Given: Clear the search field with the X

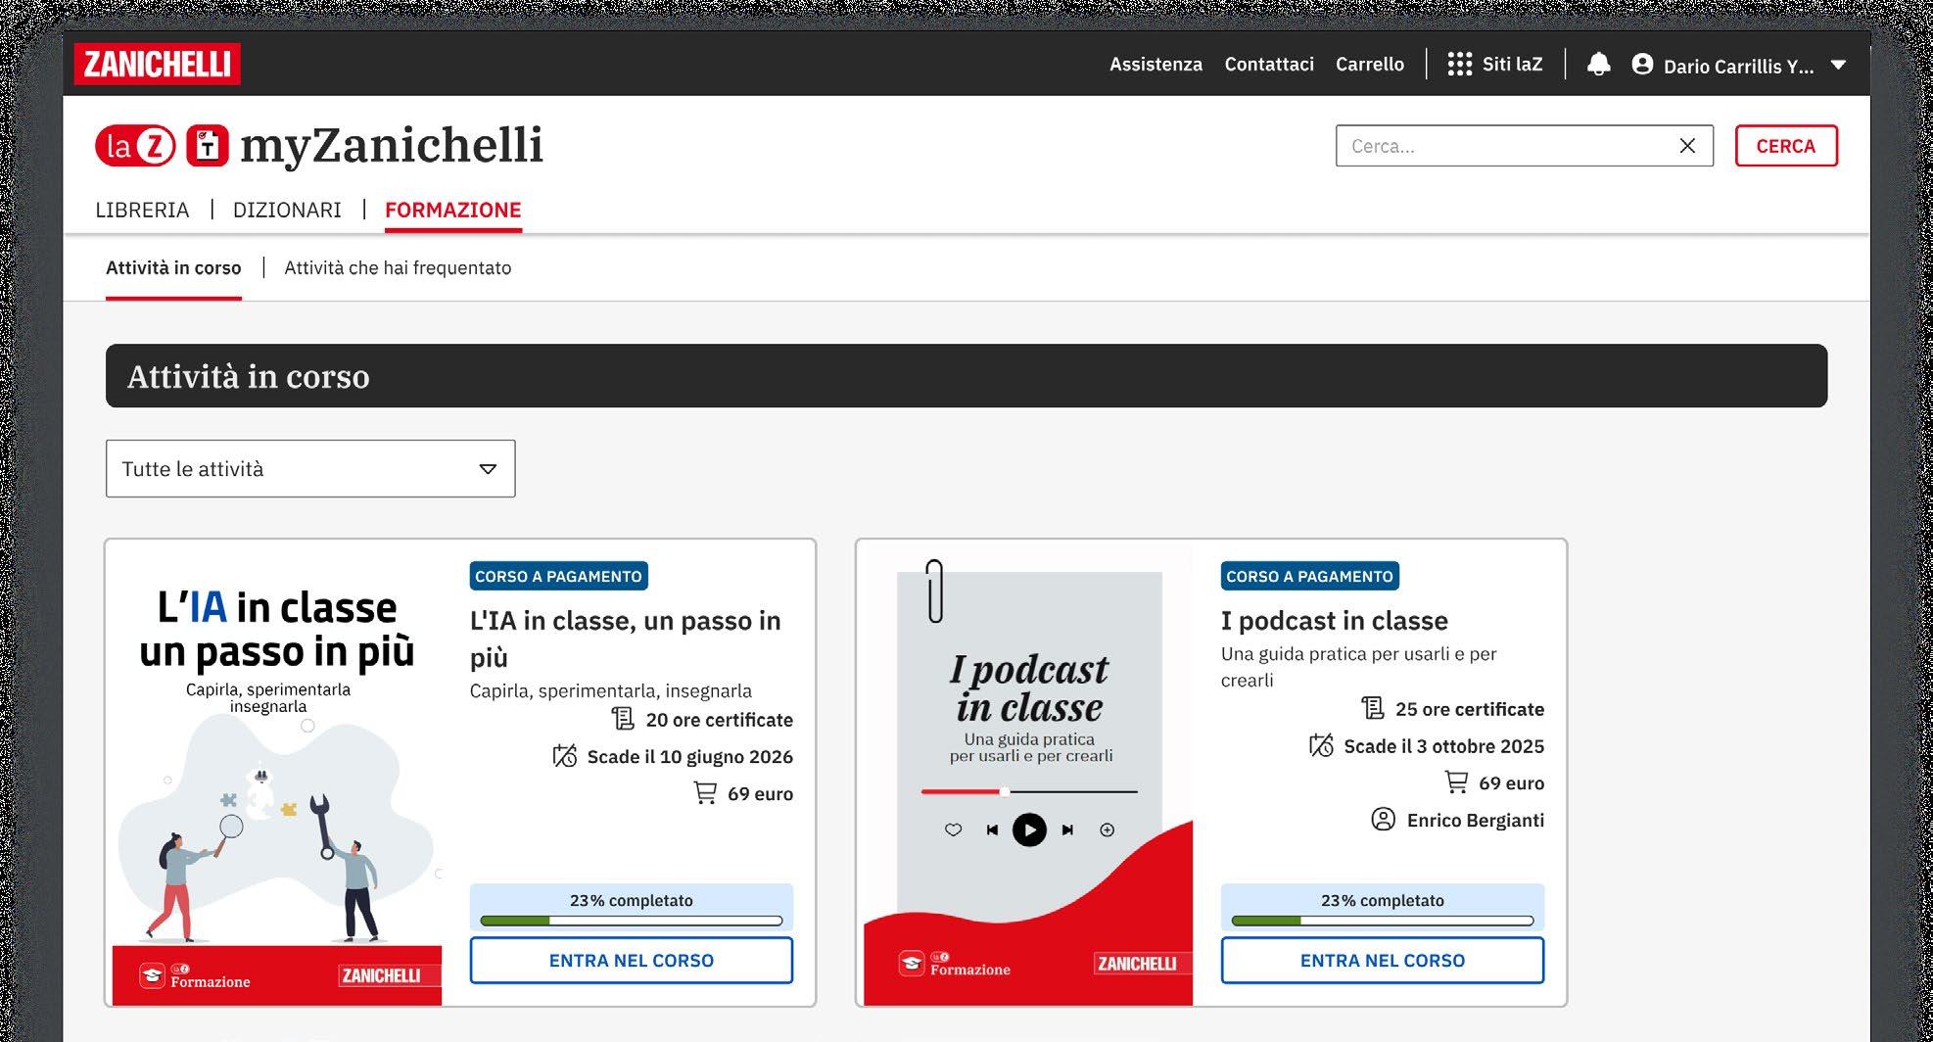Looking at the screenshot, I should (1687, 146).
